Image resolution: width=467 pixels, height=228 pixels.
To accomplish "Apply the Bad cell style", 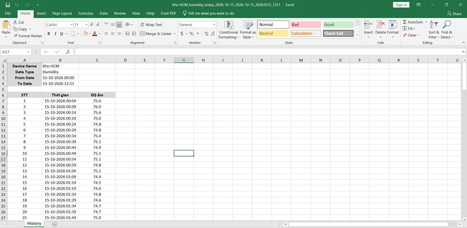I will point(305,24).
